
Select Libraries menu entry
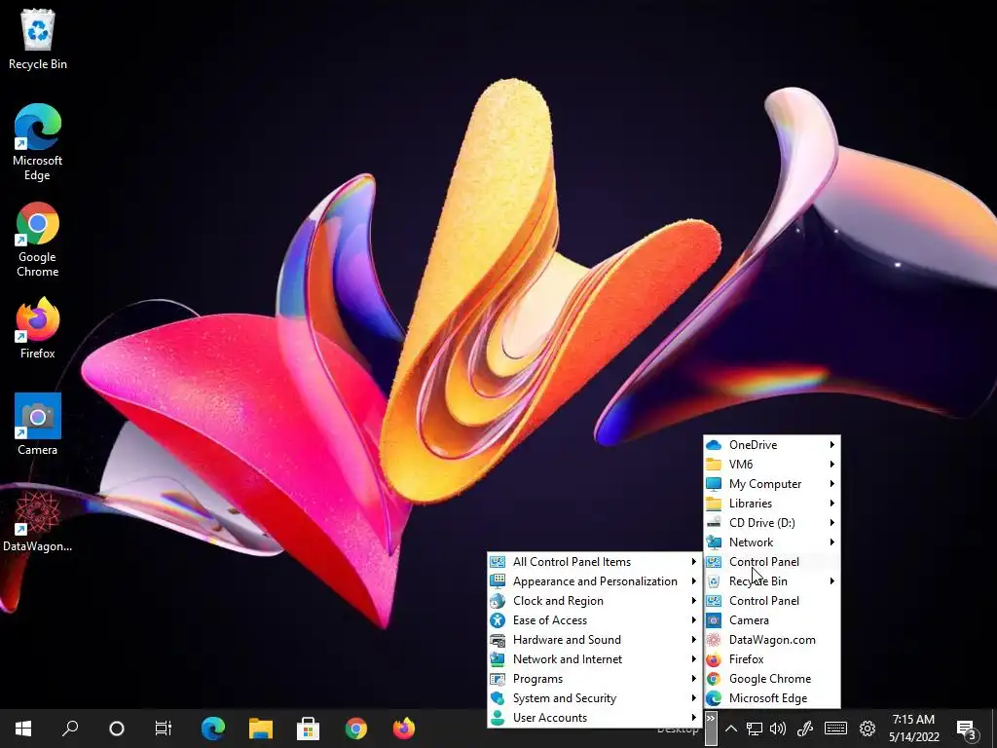coord(772,504)
